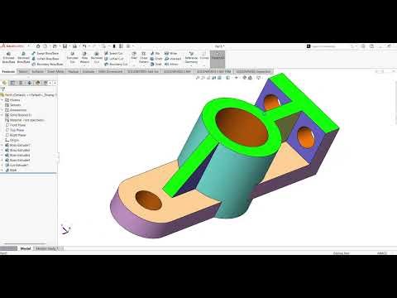Click the Save icon in title toolbar
Image resolution: width=397 pixels, height=298 pixels.
(x=65, y=46)
